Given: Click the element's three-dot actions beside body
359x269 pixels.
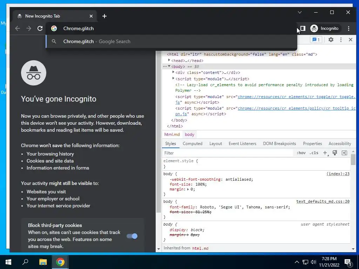Looking at the screenshot, I should point(165,67).
